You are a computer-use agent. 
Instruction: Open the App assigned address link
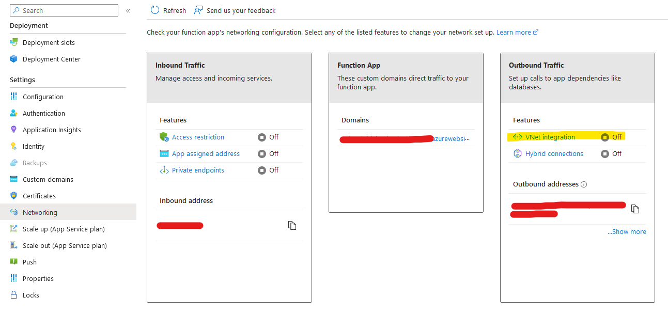[x=206, y=153]
